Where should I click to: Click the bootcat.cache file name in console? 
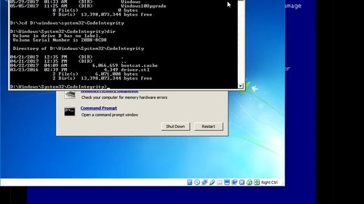coord(139,66)
